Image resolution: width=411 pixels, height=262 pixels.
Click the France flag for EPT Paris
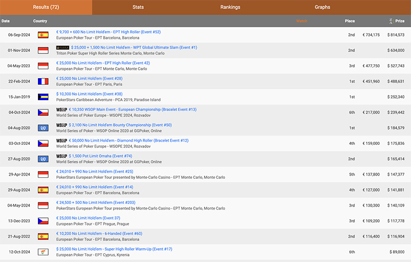pyautogui.click(x=43, y=81)
